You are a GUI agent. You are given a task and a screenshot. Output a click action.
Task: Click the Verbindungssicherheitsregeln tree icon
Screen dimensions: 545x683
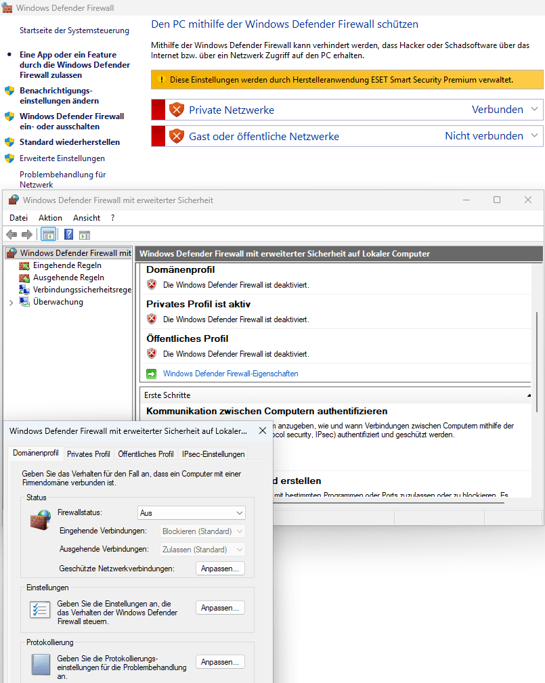[x=24, y=290]
